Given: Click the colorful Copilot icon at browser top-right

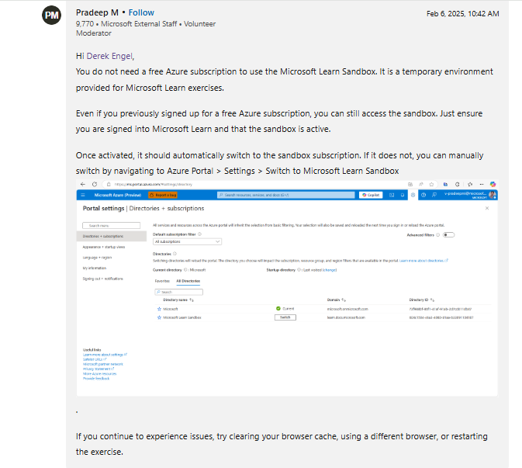Looking at the screenshot, I should pyautogui.click(x=493, y=184).
